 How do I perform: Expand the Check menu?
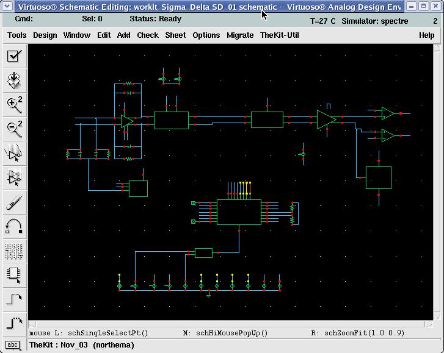(x=148, y=35)
